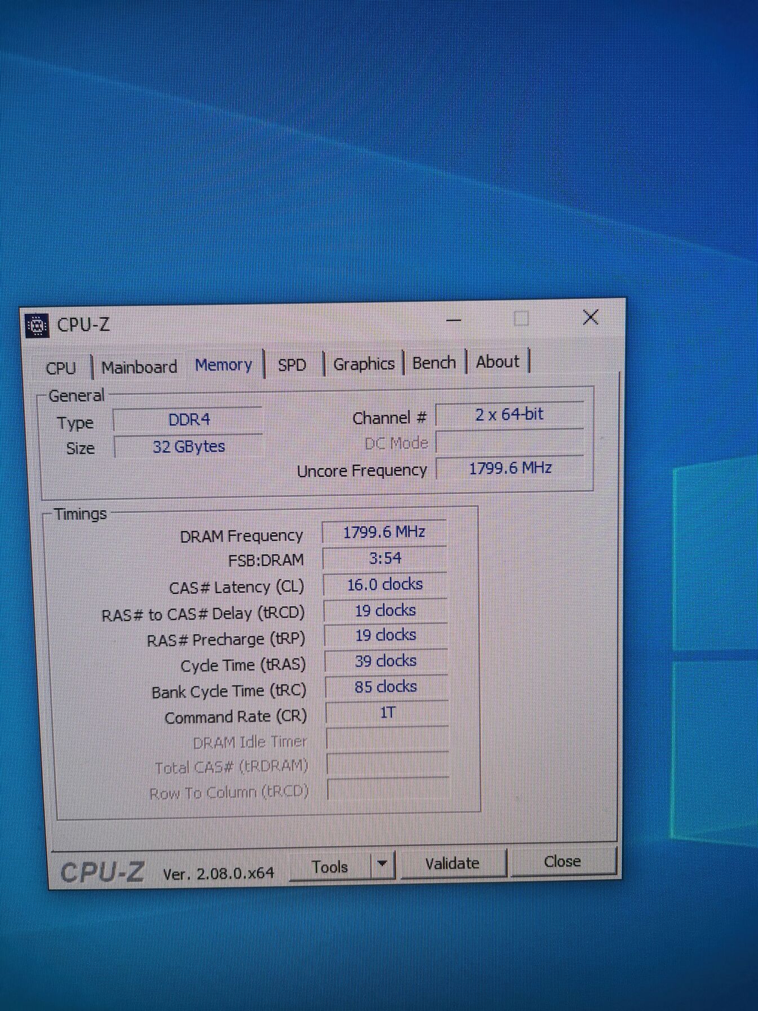The height and width of the screenshot is (1011, 758).
Task: Click the version text Ver. 2.08.0.x64
Action: pyautogui.click(x=219, y=873)
